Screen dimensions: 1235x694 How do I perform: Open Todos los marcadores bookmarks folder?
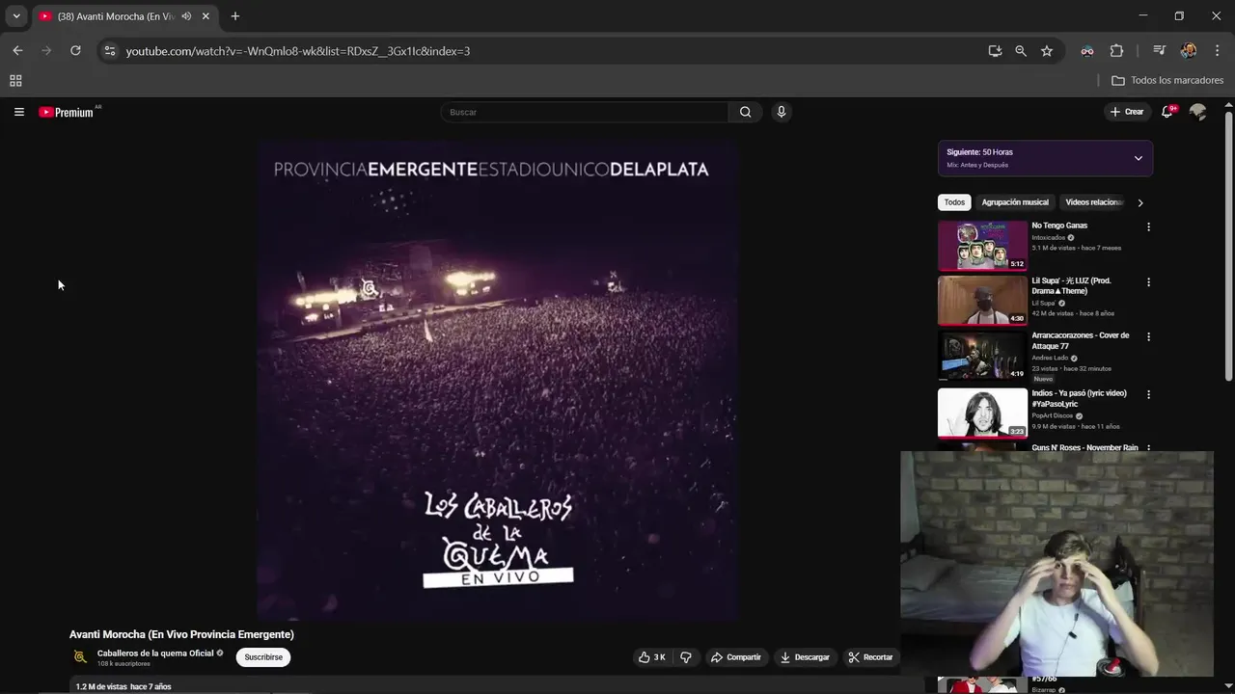[1167, 81]
